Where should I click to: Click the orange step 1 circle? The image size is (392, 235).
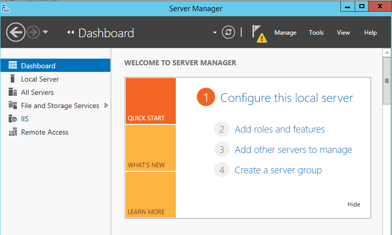[206, 97]
